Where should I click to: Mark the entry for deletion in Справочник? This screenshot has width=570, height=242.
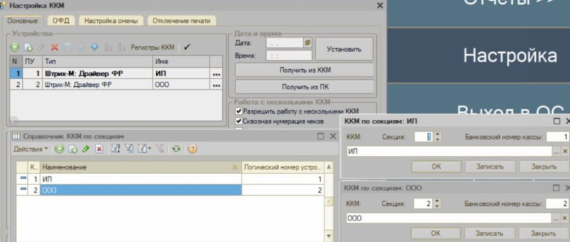[99, 149]
